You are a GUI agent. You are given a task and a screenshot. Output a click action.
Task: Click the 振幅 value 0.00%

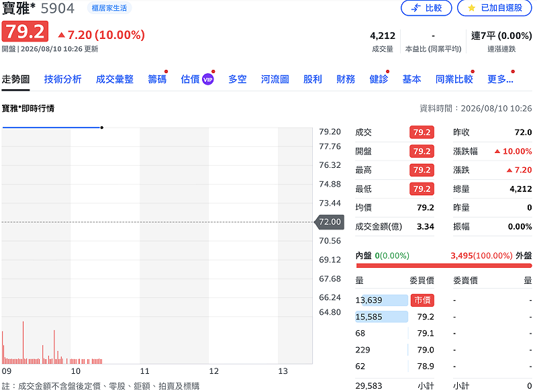point(520,227)
